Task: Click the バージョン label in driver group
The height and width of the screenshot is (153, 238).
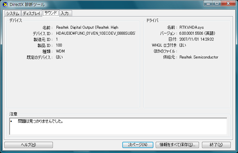Action: pyautogui.click(x=169, y=33)
